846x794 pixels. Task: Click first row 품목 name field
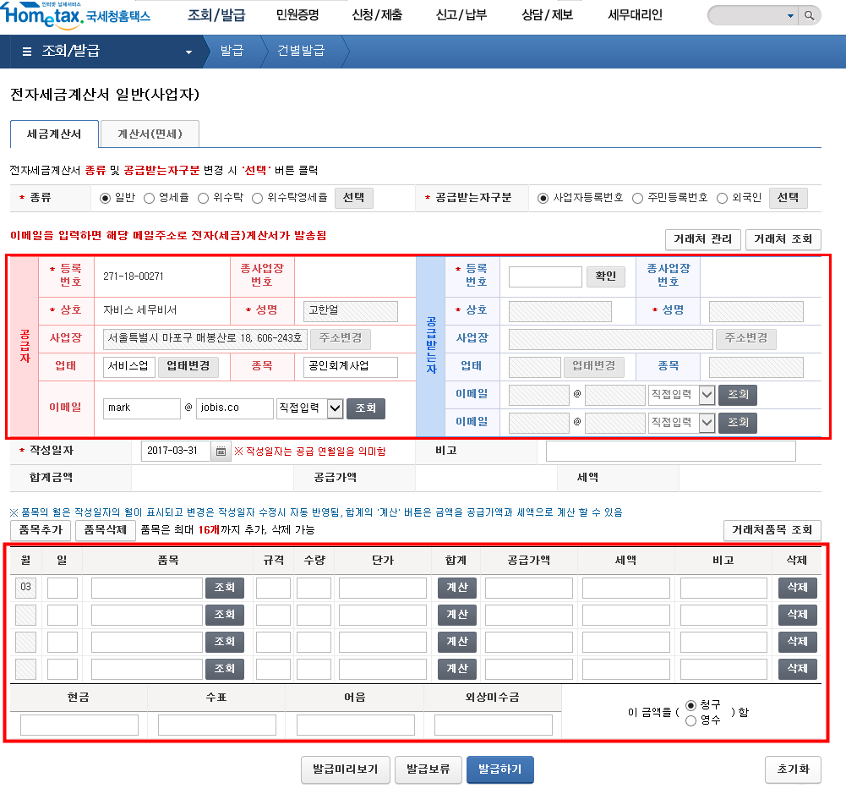(147, 589)
